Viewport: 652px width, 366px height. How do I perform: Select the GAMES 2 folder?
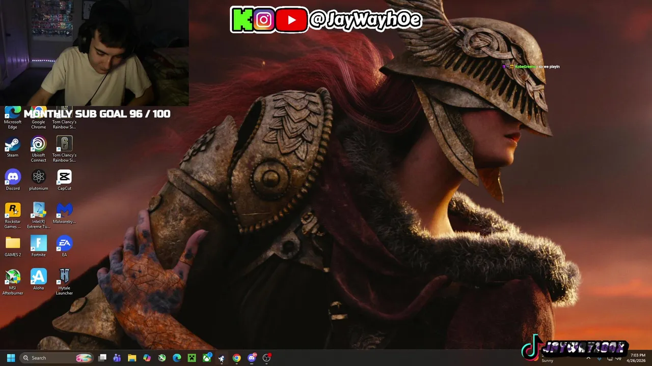[13, 247]
